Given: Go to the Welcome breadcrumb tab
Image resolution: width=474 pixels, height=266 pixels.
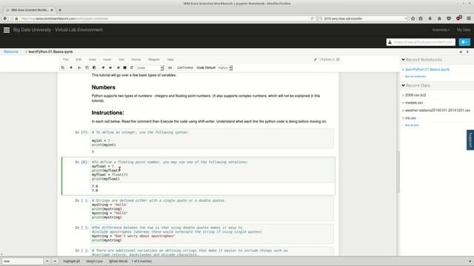Looking at the screenshot, I should coord(11,52).
